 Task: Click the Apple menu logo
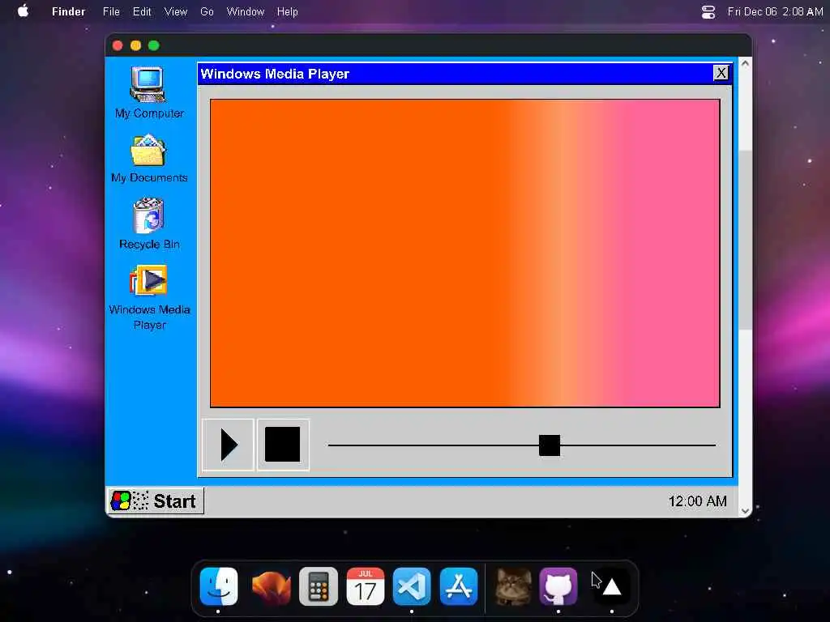point(24,11)
